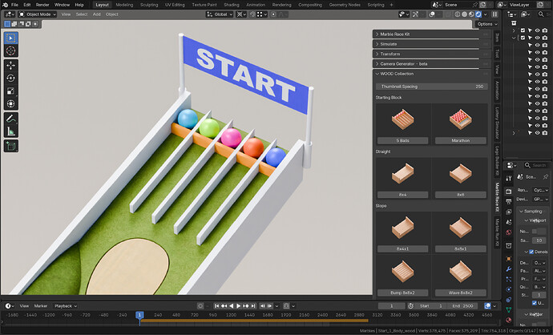Add the Bump 8x8x2 piece
553x335 pixels.
coord(403,276)
